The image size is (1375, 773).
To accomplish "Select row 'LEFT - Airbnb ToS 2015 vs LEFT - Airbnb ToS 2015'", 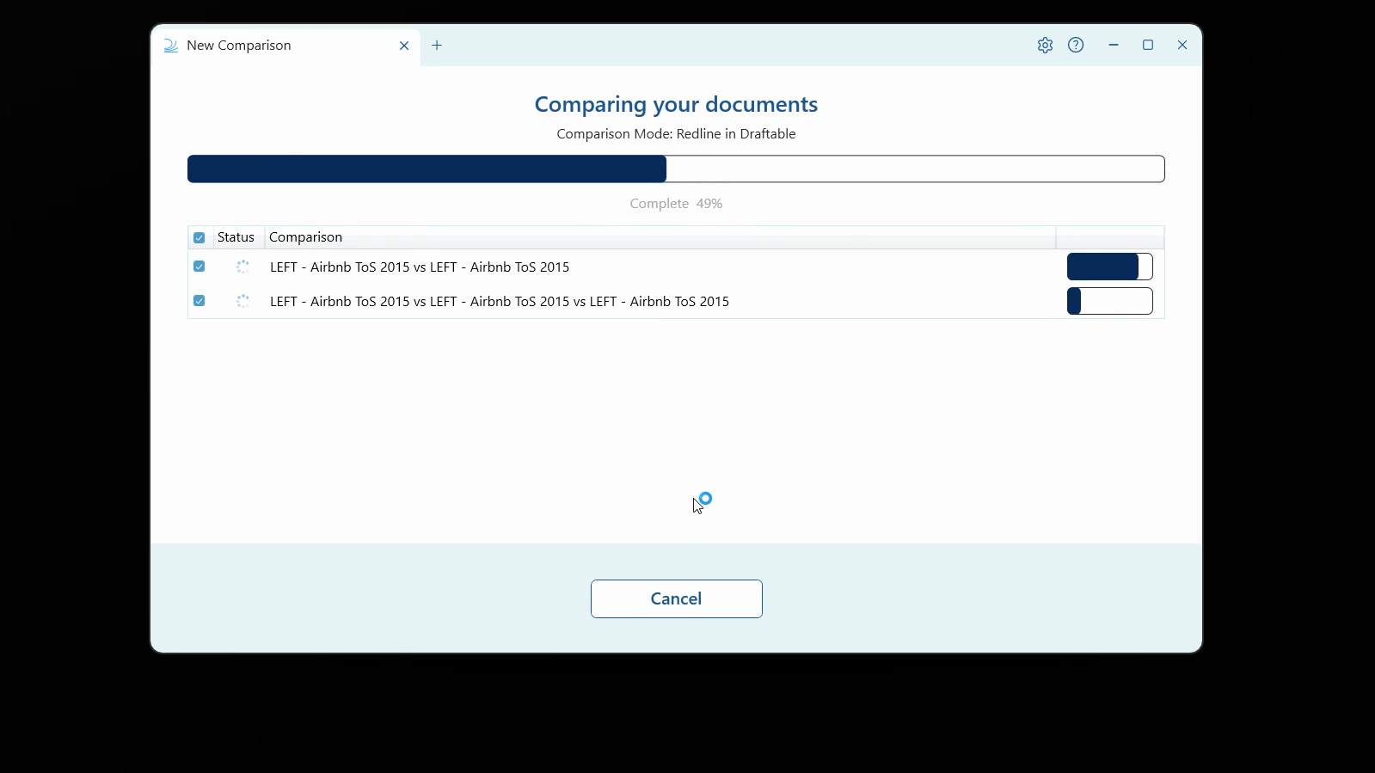I will (676, 267).
